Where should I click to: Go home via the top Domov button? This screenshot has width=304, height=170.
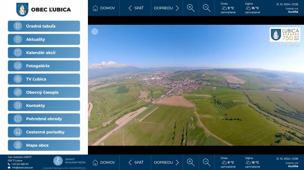[104, 8]
